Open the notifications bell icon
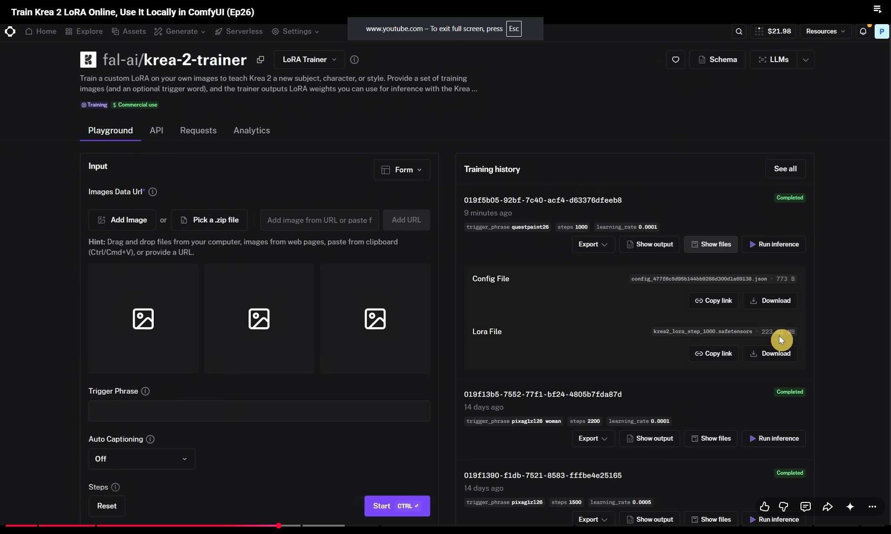This screenshot has width=891, height=534. pos(863,32)
